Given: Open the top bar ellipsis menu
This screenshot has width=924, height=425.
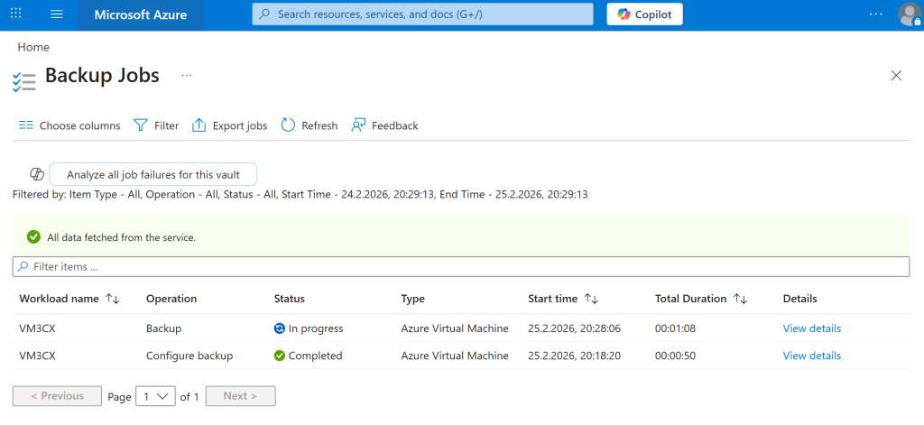Looking at the screenshot, I should (x=875, y=14).
